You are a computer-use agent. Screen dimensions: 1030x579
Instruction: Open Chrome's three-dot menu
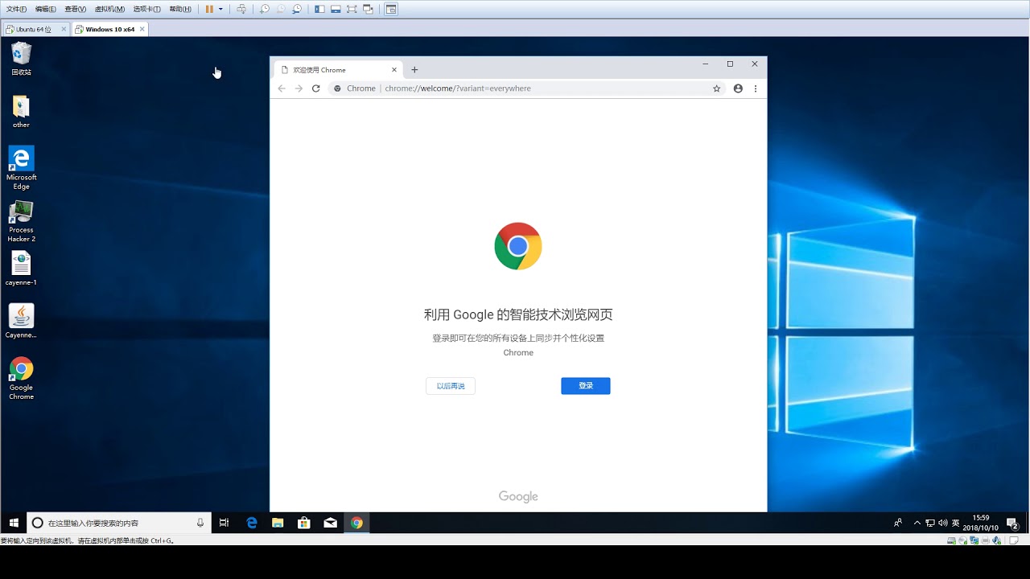click(756, 88)
